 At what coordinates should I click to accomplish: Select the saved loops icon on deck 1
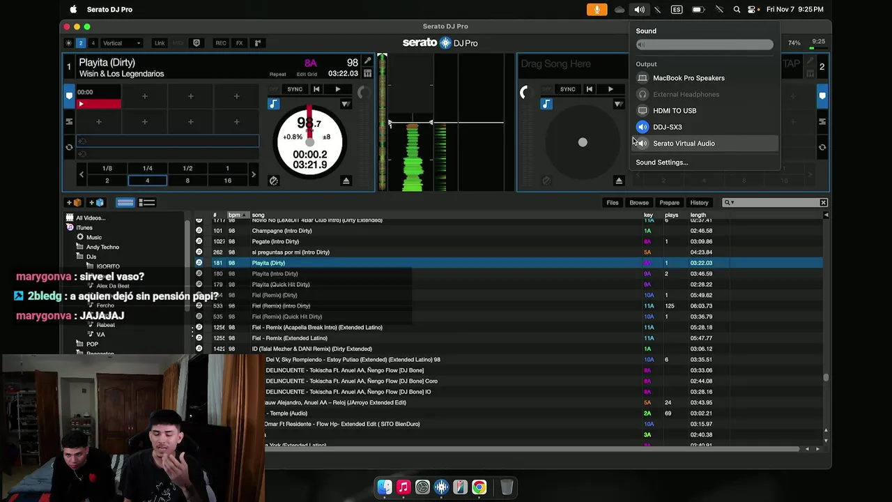[69, 121]
